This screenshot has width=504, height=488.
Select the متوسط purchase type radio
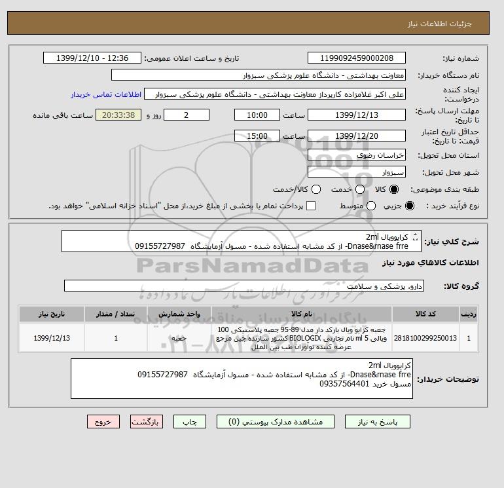(371, 206)
